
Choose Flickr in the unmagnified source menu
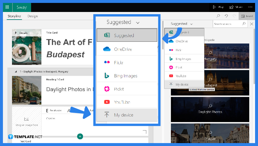coord(184,50)
